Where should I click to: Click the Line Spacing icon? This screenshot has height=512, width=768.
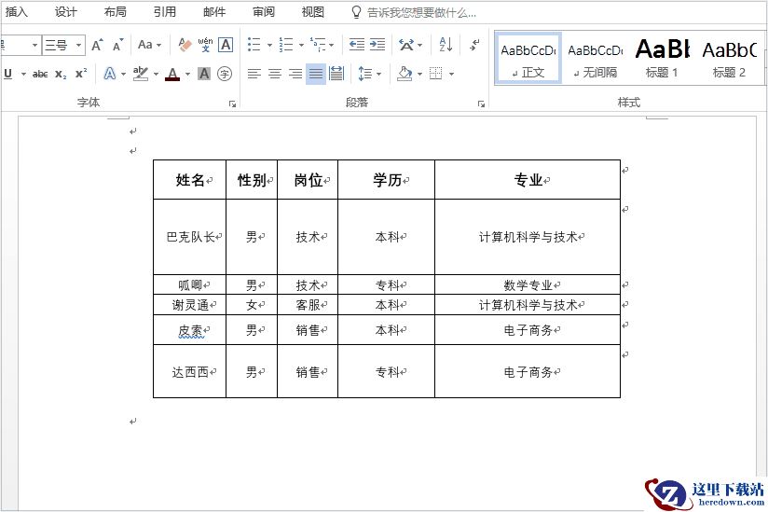pos(365,74)
